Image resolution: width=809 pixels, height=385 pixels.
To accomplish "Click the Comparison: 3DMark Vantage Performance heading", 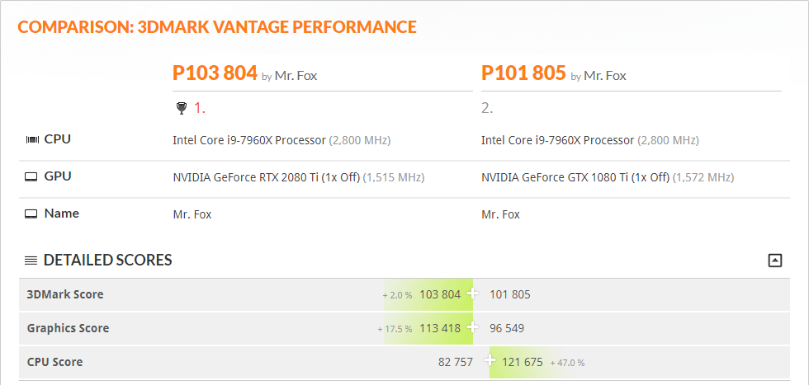I will [x=217, y=27].
